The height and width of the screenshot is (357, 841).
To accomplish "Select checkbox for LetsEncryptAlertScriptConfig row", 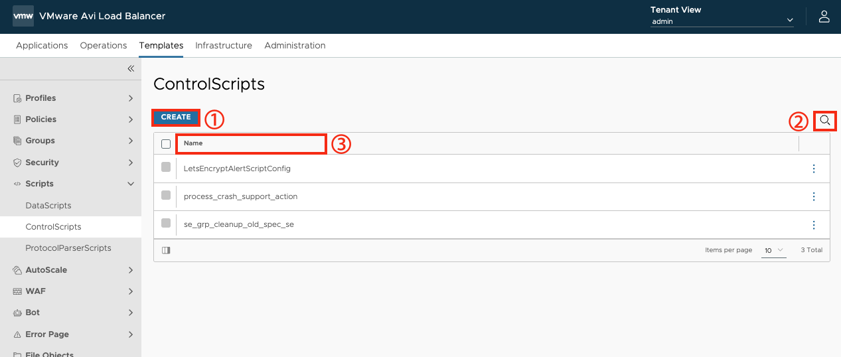I will point(166,167).
